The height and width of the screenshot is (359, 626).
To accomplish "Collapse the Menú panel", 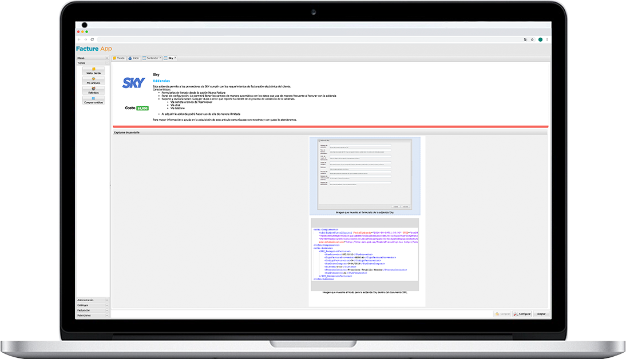I will pyautogui.click(x=107, y=58).
